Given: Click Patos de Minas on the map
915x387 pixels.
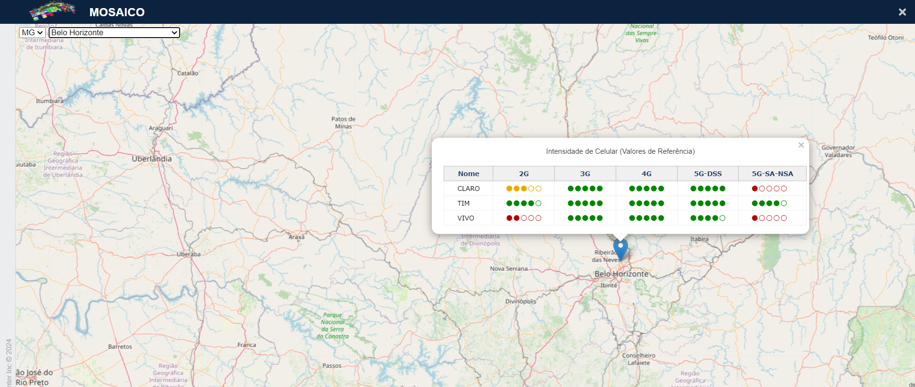Looking at the screenshot, I should click(344, 123).
